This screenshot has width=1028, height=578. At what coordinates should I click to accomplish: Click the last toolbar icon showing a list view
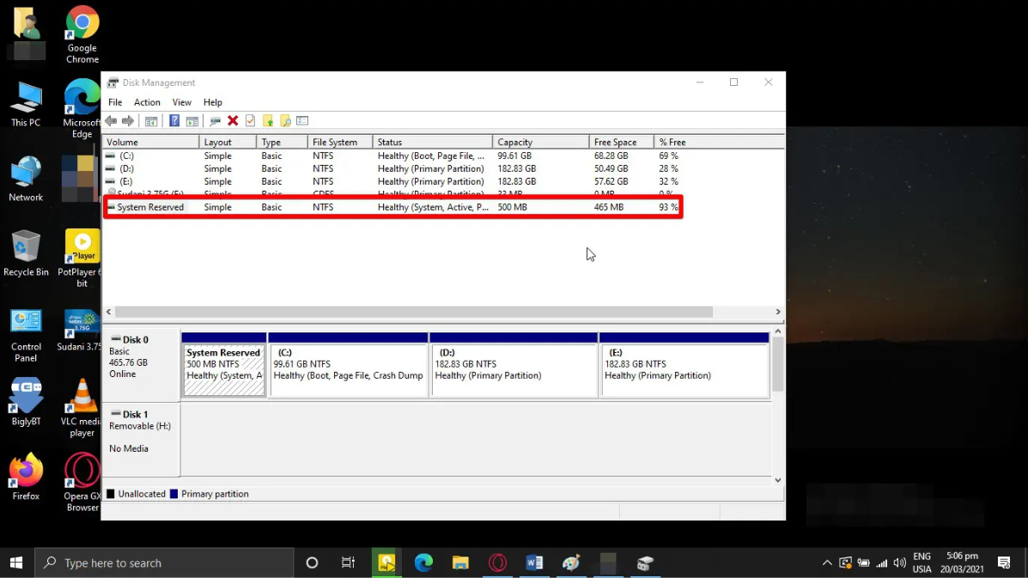(302, 121)
